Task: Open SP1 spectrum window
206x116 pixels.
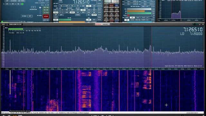Action: (7, 4)
